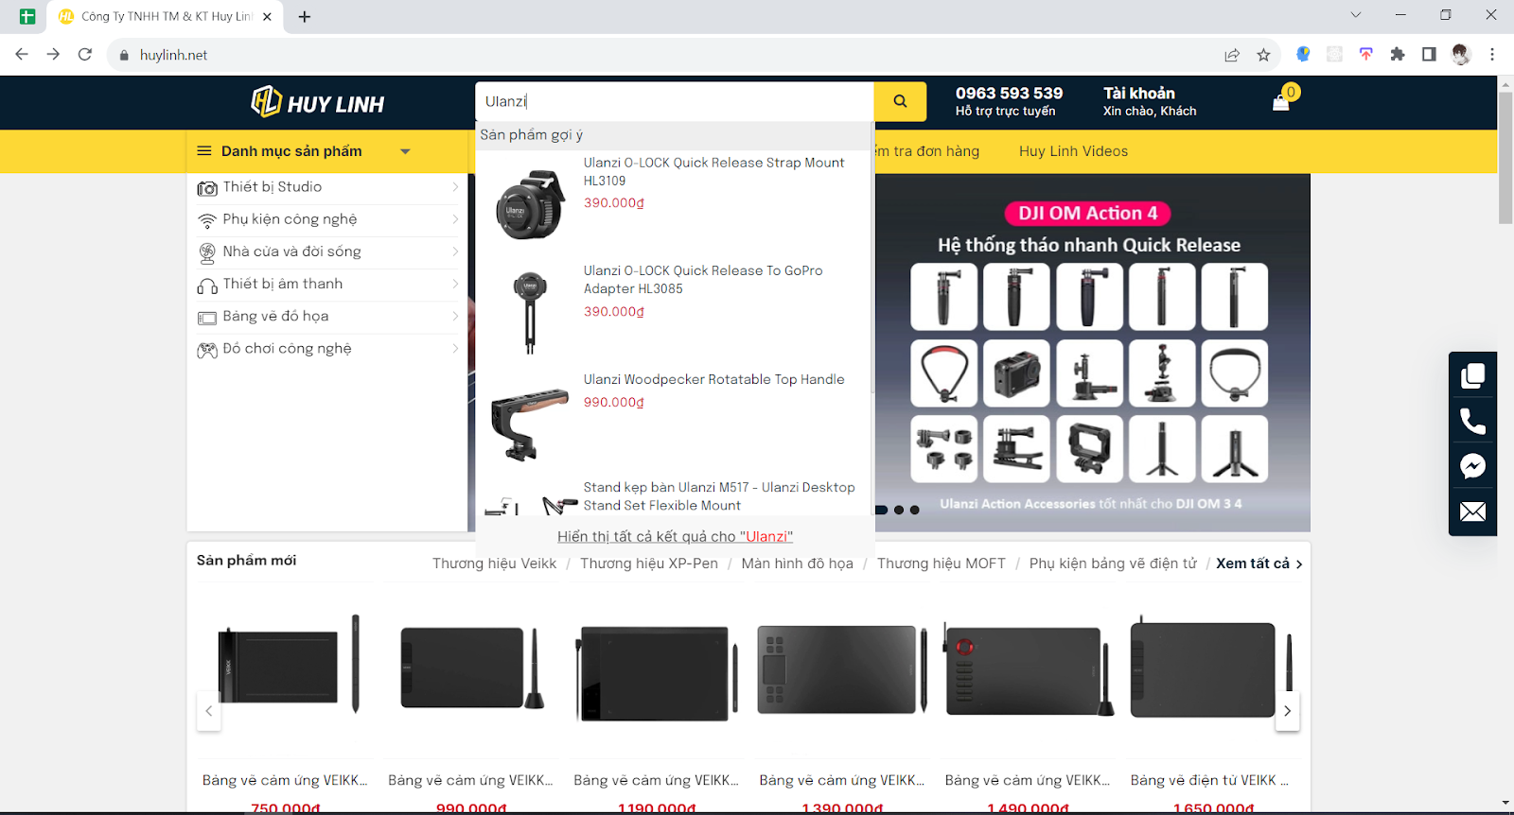
Task: Expand Phụ kiện công nghệ submenu chevron
Action: pyautogui.click(x=455, y=219)
